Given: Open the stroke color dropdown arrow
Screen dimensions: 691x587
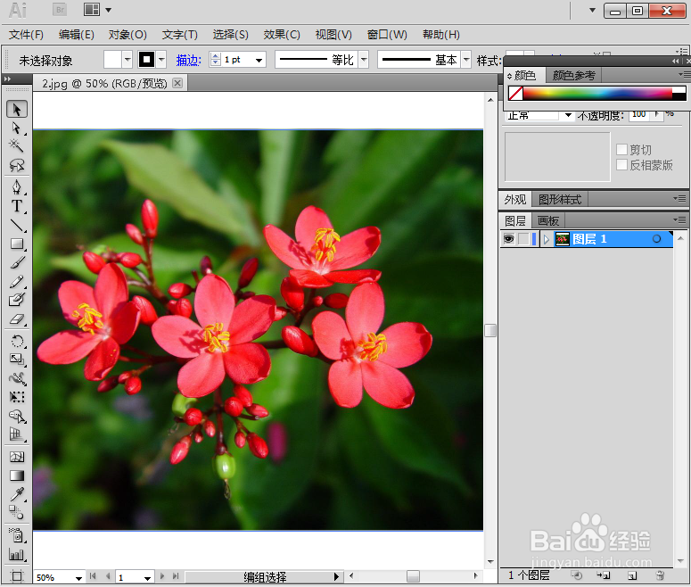Looking at the screenshot, I should (x=161, y=60).
